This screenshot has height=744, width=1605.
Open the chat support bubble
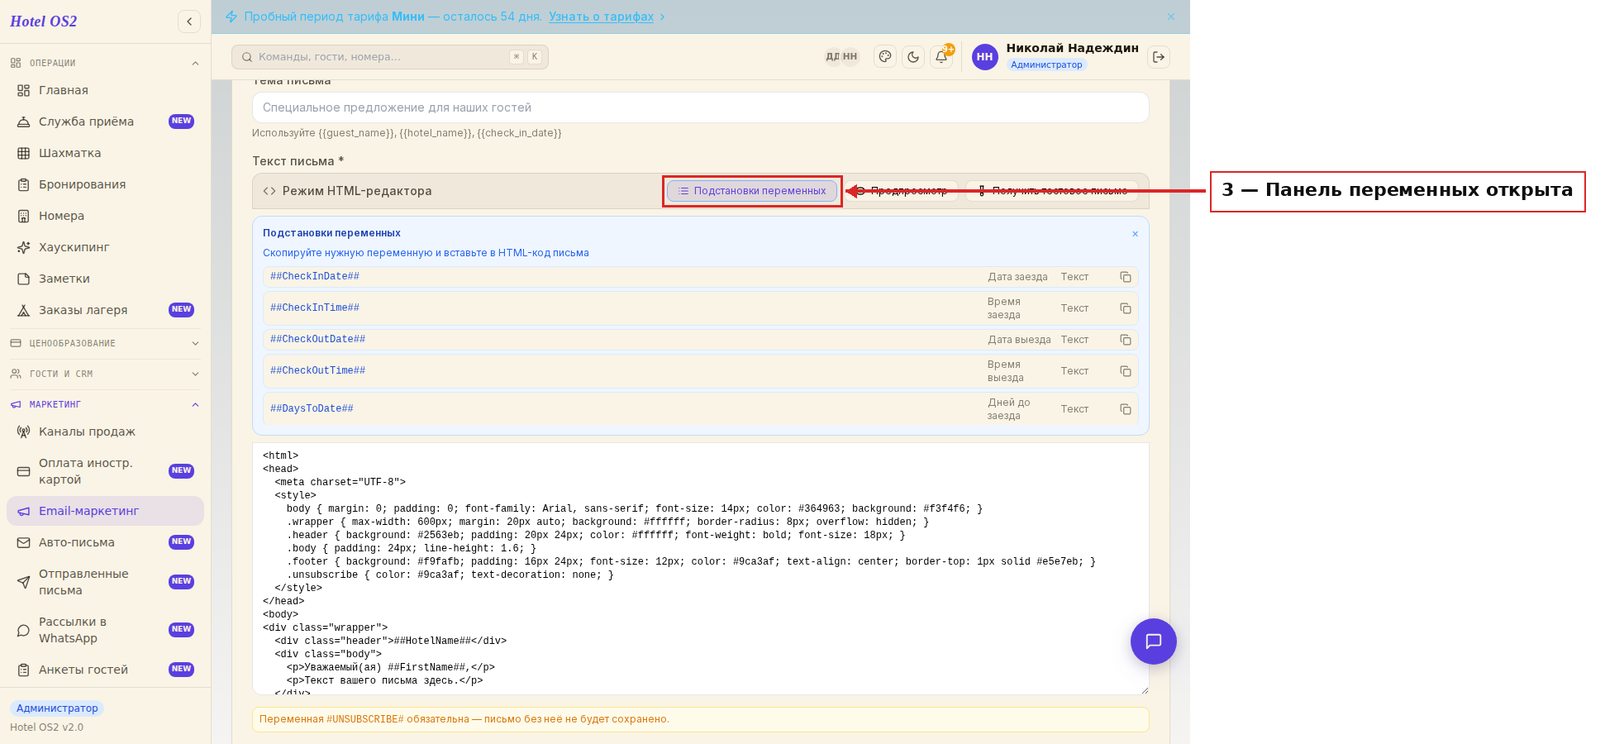click(x=1153, y=641)
